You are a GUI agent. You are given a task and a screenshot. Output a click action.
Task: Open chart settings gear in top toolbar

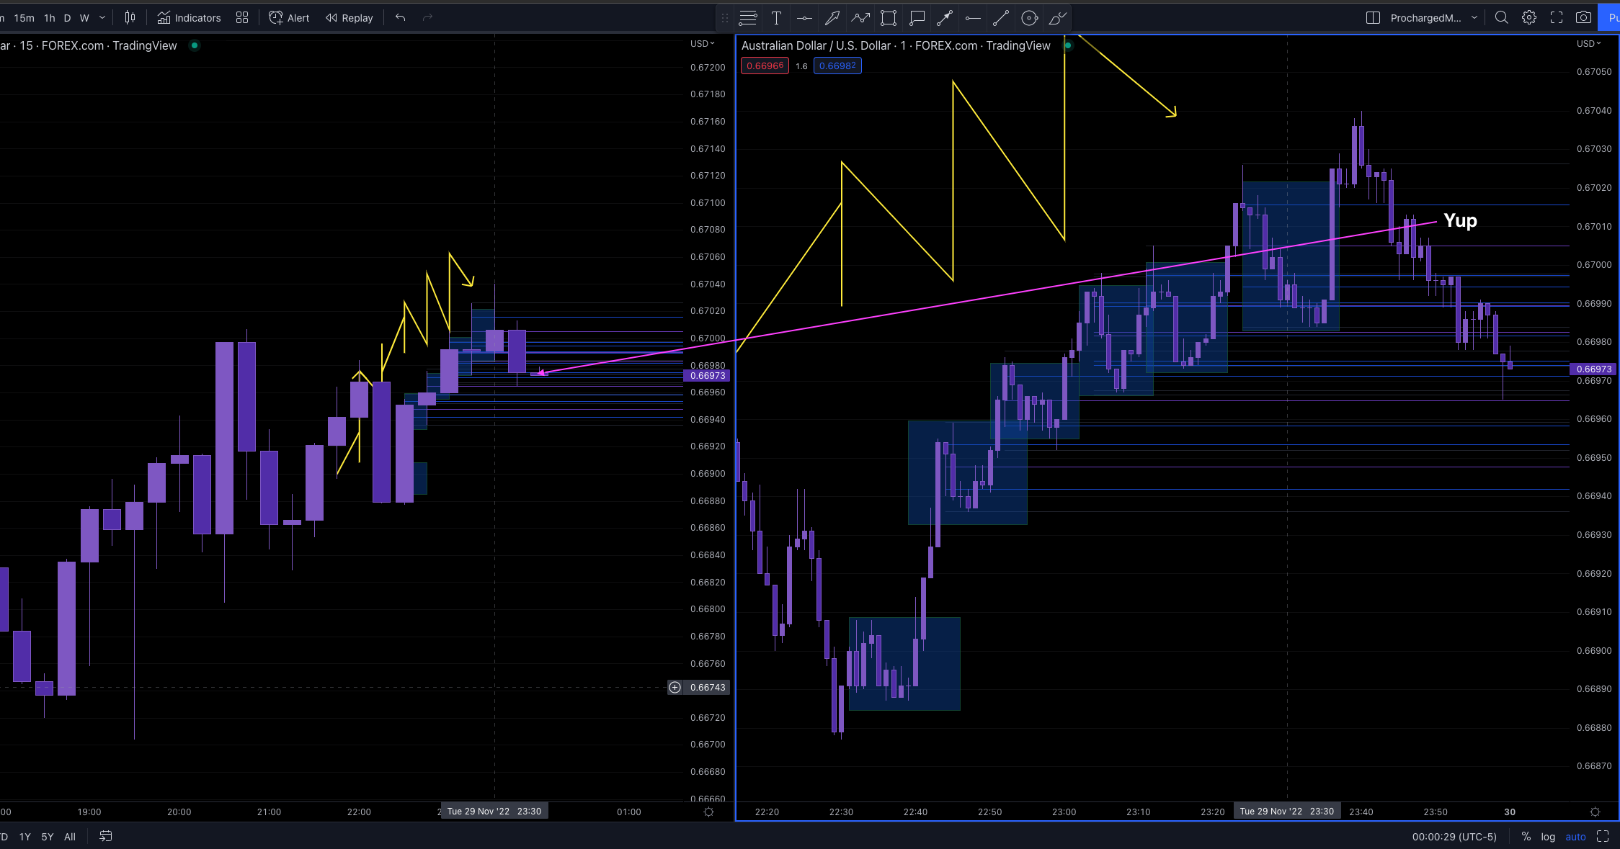pyautogui.click(x=1528, y=17)
